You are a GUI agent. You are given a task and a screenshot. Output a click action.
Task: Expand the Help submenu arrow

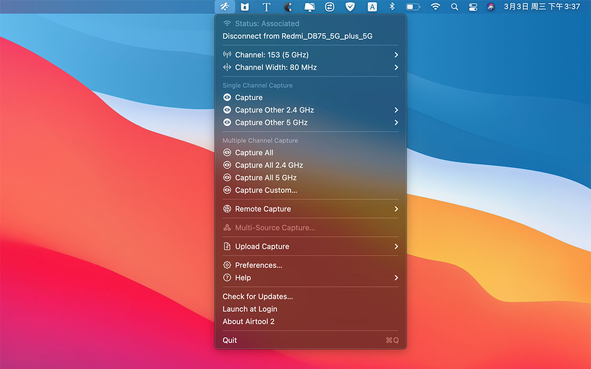click(396, 278)
